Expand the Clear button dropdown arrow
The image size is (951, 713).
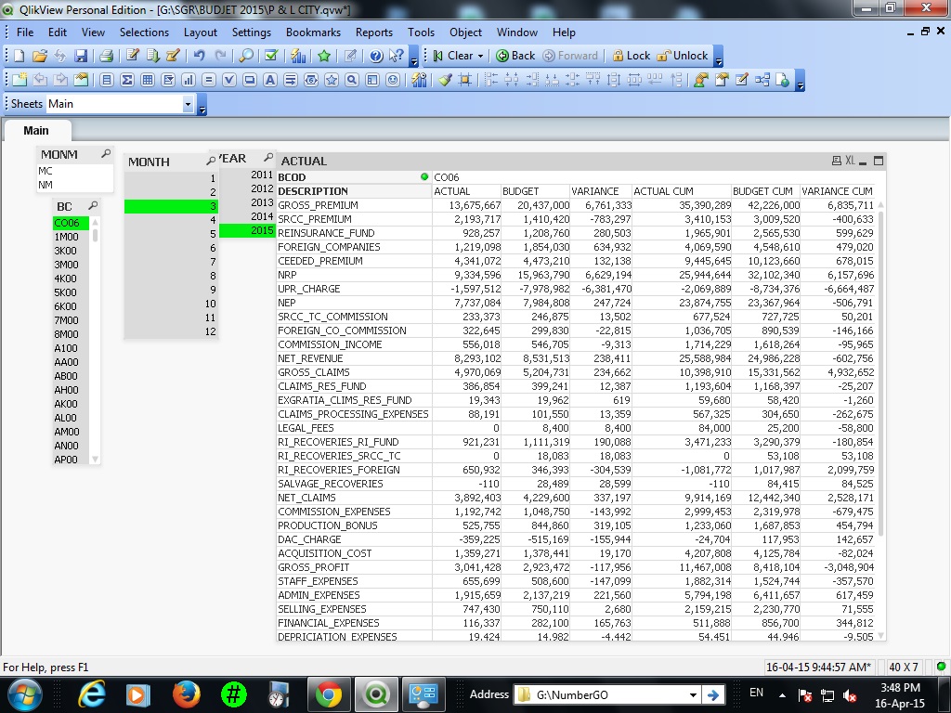point(480,56)
